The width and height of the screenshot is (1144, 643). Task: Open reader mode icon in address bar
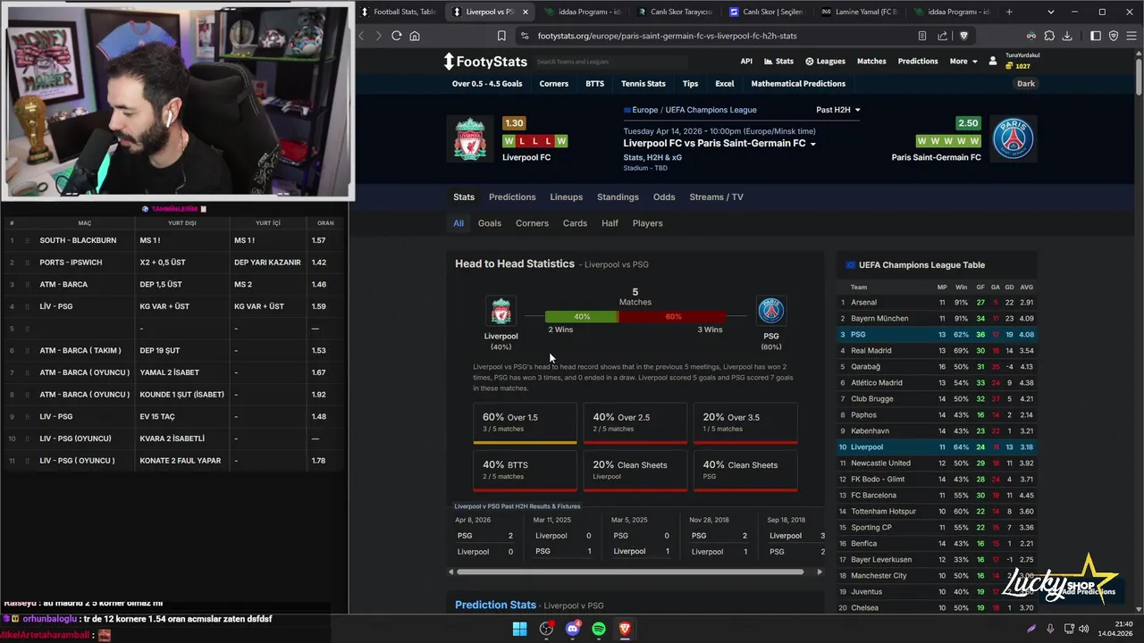pos(921,36)
